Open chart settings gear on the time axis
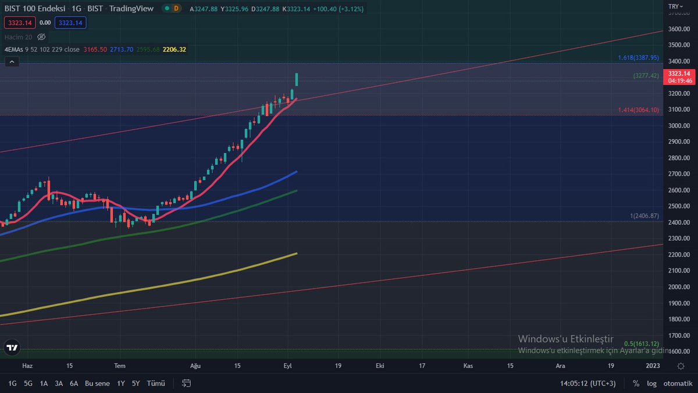Viewport: 698px width, 393px height. pos(681,366)
